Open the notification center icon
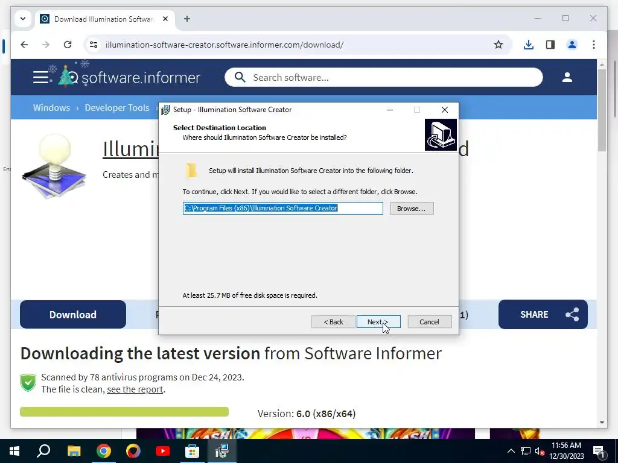The image size is (618, 463). tap(599, 451)
